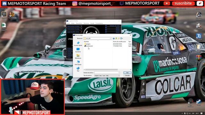
Task: Click the Nombre de archivo input field
Action: (107, 73)
